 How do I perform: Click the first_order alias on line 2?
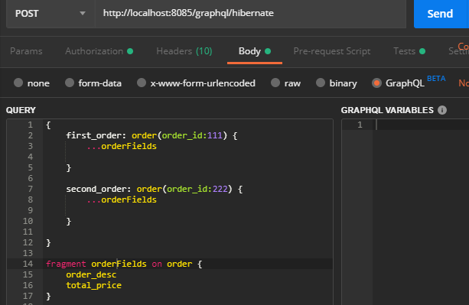click(x=93, y=135)
